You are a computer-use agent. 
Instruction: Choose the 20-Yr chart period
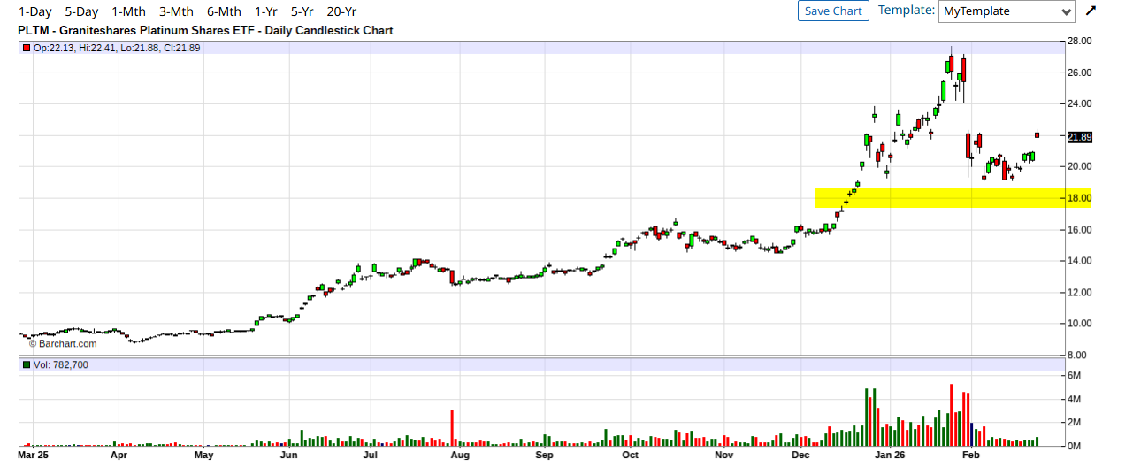(x=341, y=11)
